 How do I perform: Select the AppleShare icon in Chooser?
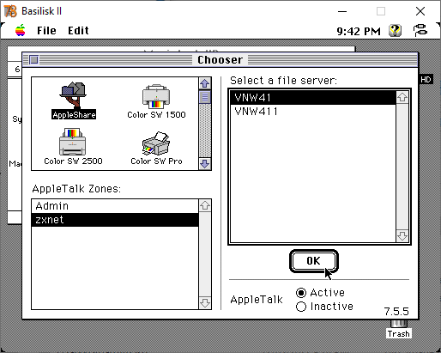74,100
